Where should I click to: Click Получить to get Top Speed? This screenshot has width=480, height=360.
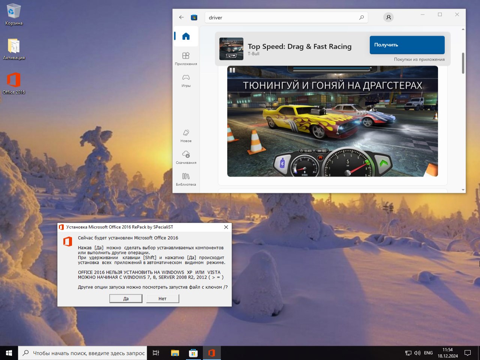click(407, 45)
